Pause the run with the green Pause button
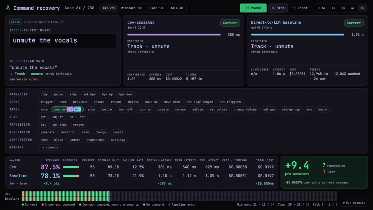 [253, 8]
